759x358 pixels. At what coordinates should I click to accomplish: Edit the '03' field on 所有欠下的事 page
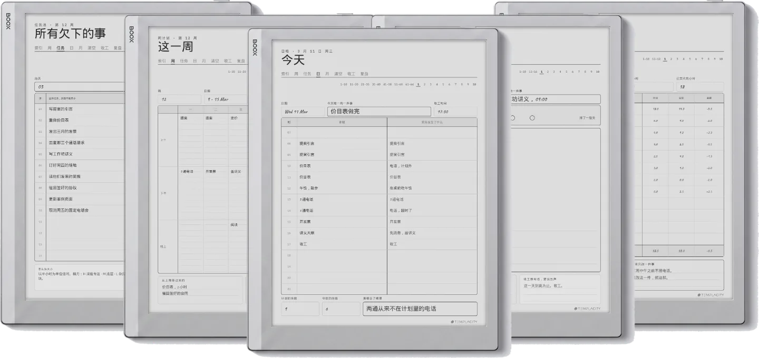coord(79,87)
